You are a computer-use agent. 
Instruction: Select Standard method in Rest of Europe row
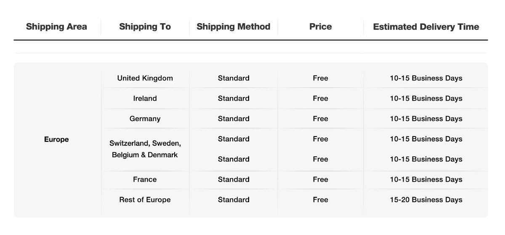(x=234, y=200)
